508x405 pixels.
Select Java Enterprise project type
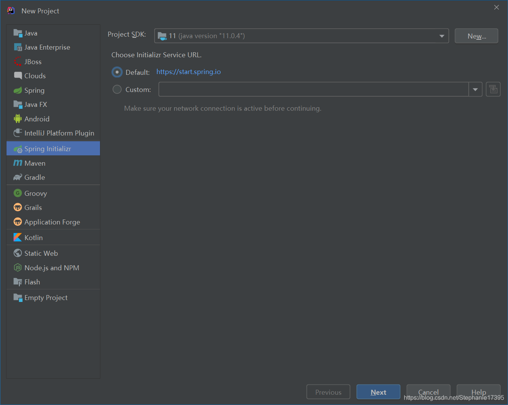pos(53,47)
